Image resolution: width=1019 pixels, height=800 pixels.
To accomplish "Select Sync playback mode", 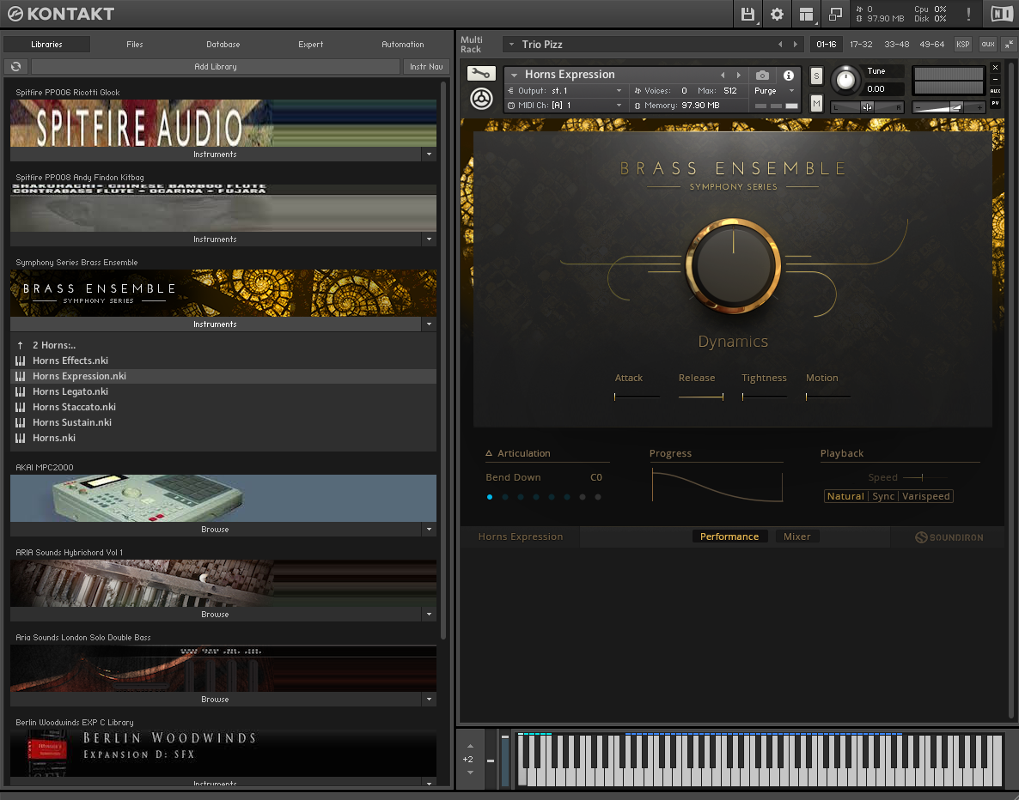I will click(x=883, y=496).
